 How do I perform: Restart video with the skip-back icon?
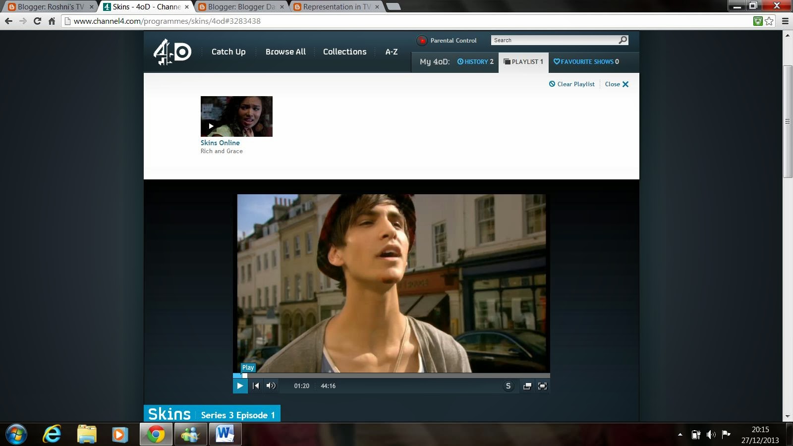pyautogui.click(x=256, y=386)
